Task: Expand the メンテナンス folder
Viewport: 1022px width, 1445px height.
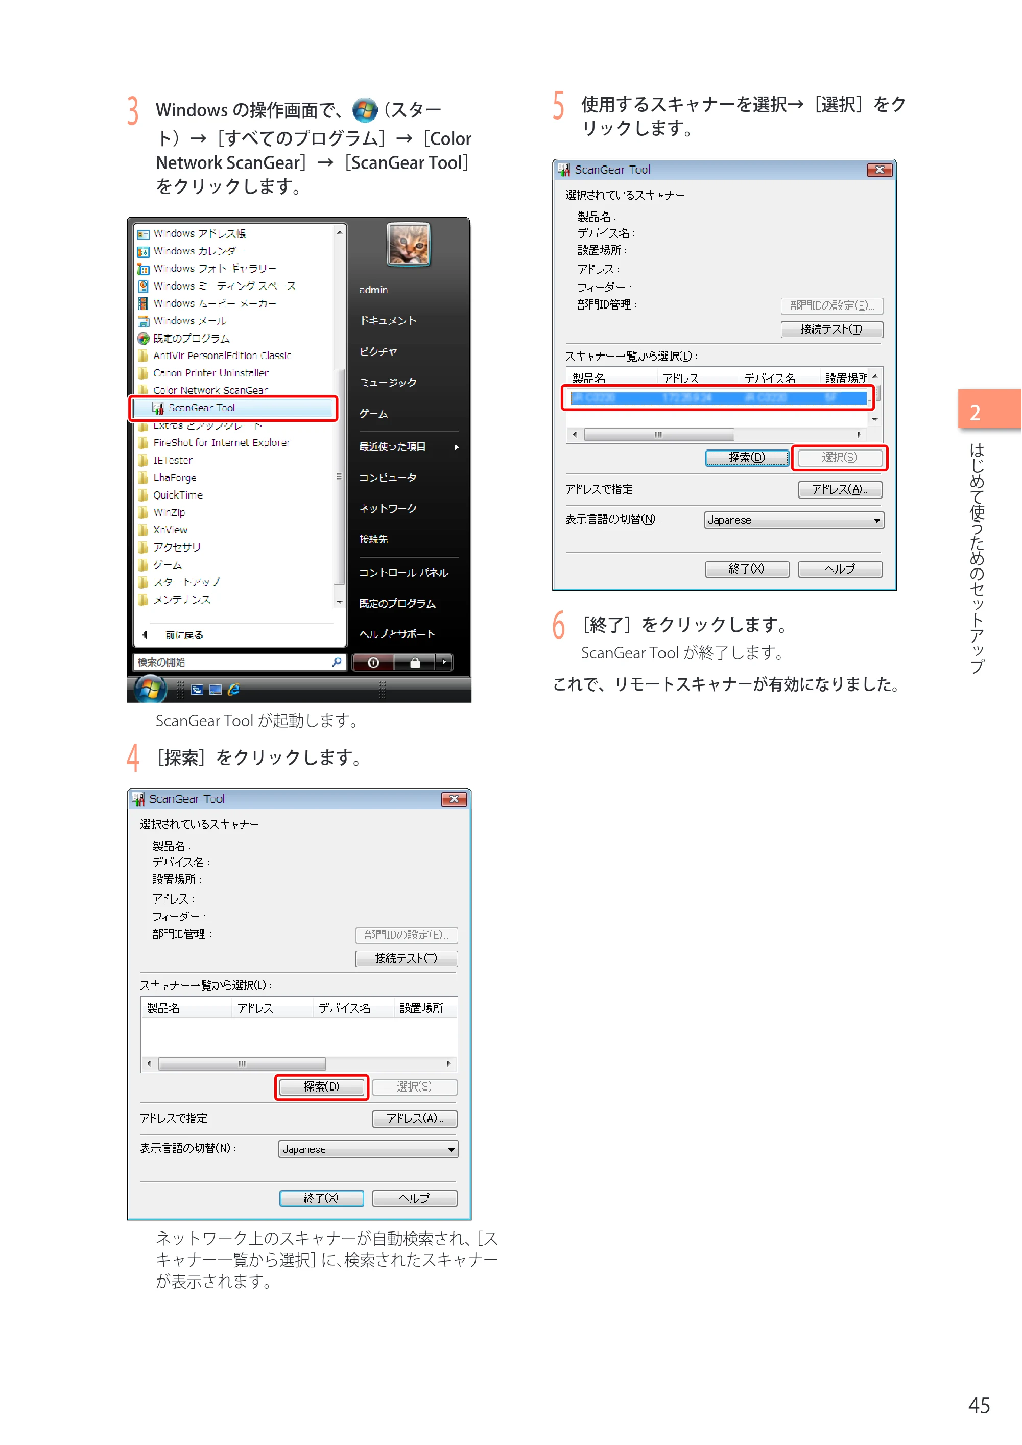Action: 174,600
